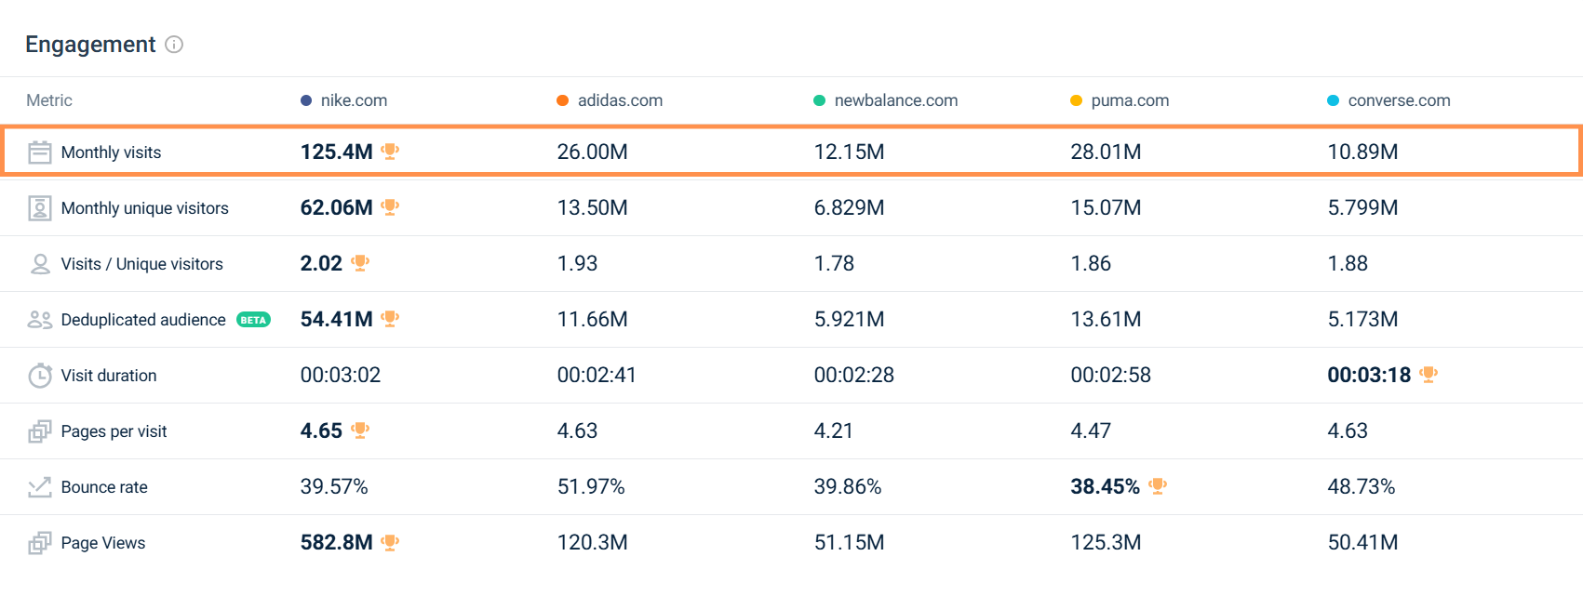
Task: Click the Metric column header
Action: point(49,100)
